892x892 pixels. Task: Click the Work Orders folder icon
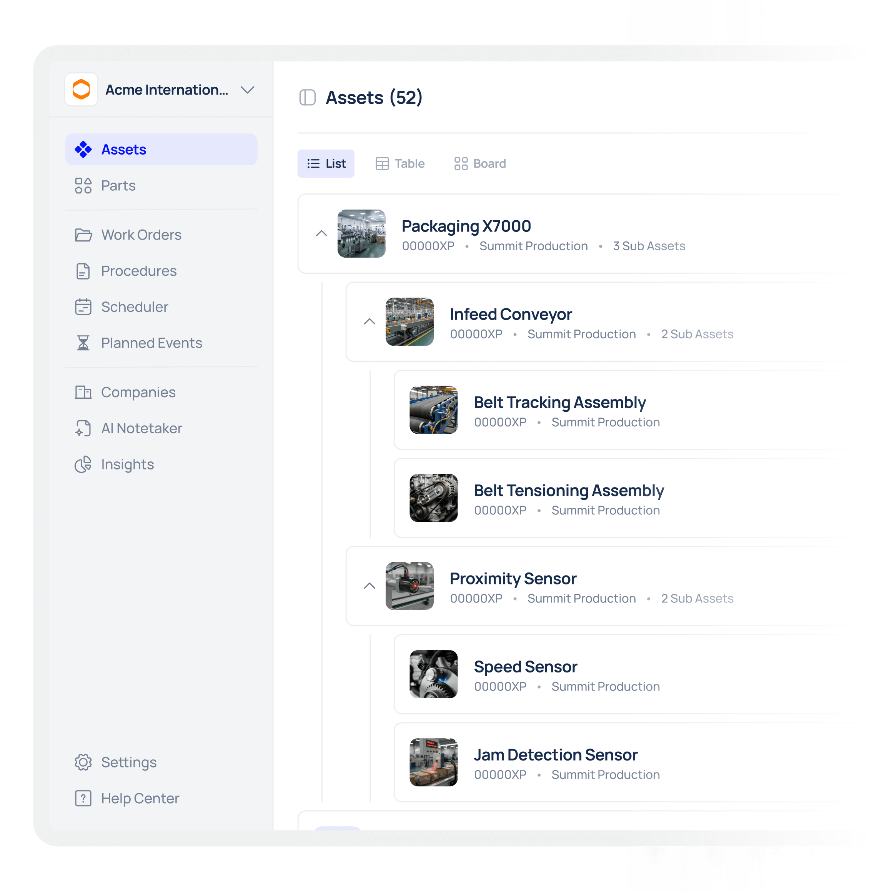click(83, 235)
